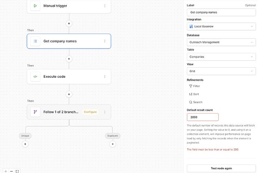Screen dimensions: 258x173
Task: Zoom in the workflow canvas
Action: (x=6, y=171)
